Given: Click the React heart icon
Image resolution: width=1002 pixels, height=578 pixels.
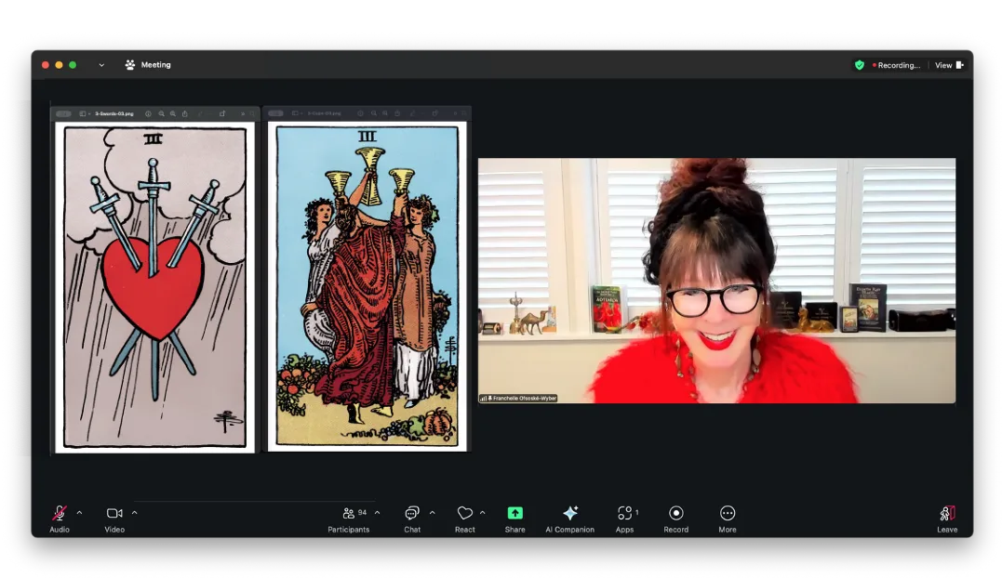Looking at the screenshot, I should [465, 514].
